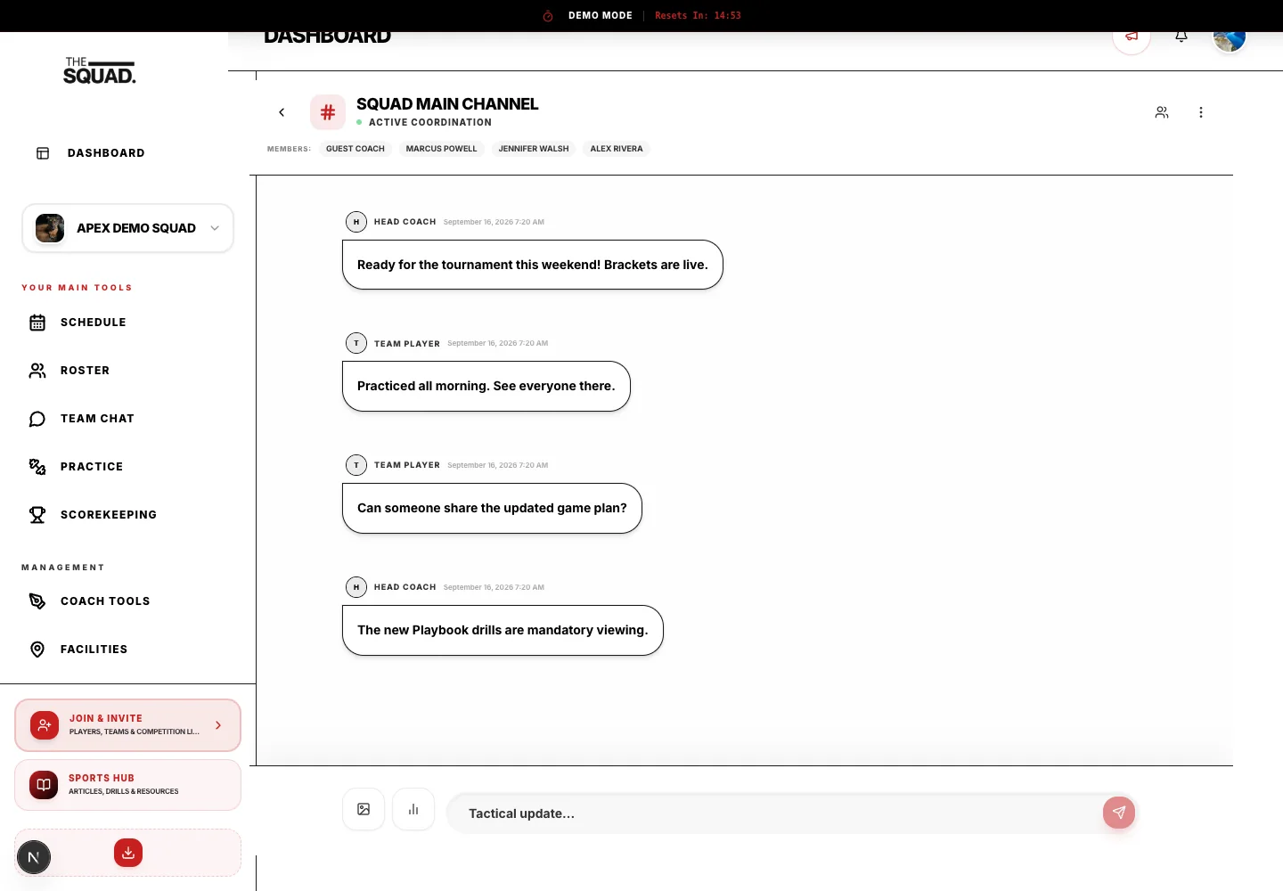Click the tournament brackets message bubble
This screenshot has height=891, width=1283.
(x=533, y=265)
